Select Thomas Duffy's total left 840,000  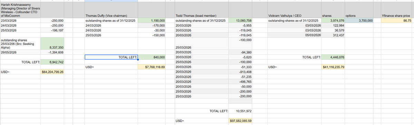(152, 57)
